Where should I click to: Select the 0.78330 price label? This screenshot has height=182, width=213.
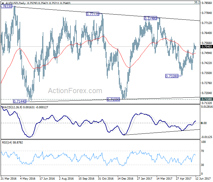click(x=6, y=6)
